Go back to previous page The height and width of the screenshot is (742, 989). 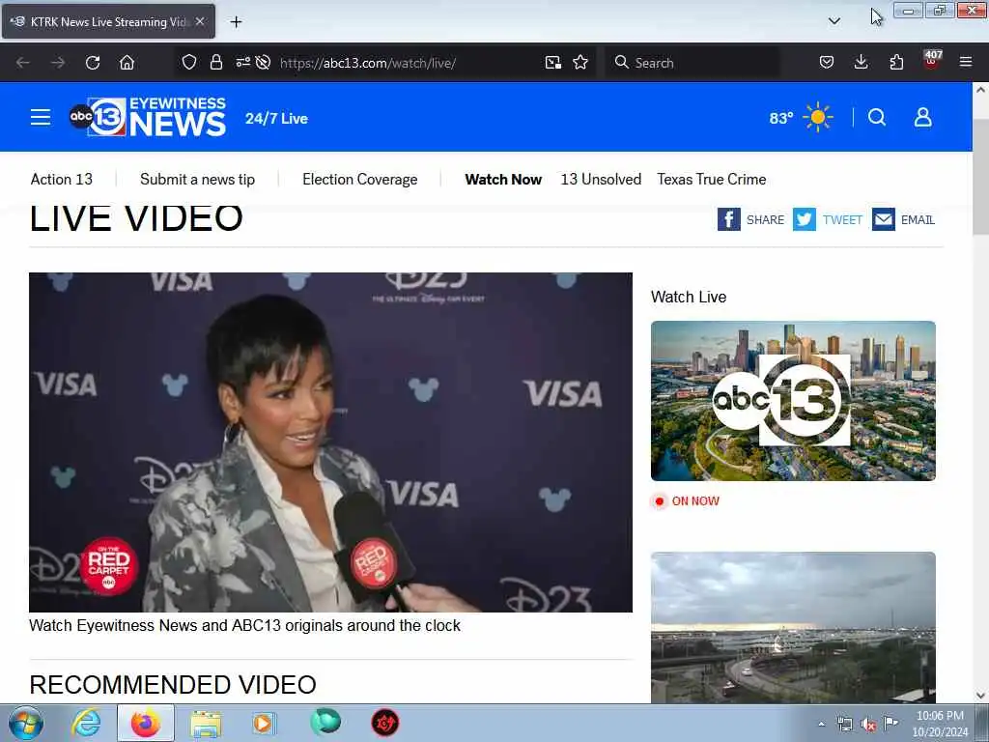(23, 63)
